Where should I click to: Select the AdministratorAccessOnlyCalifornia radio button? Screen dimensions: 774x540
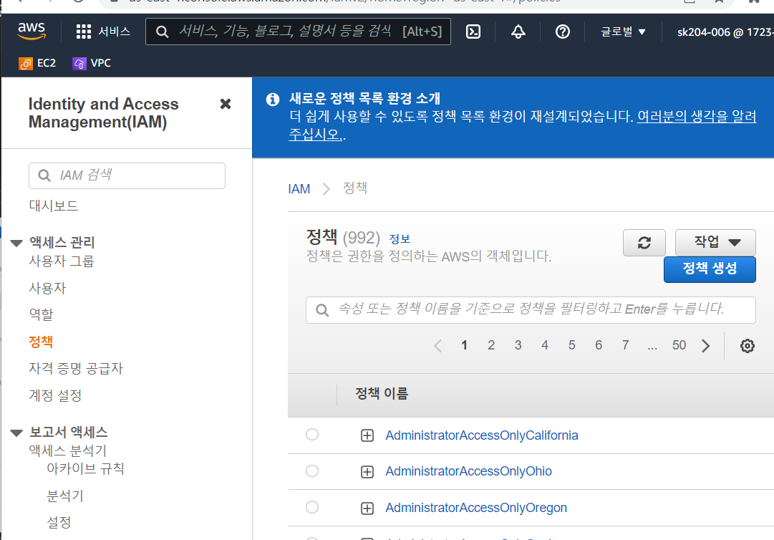312,435
